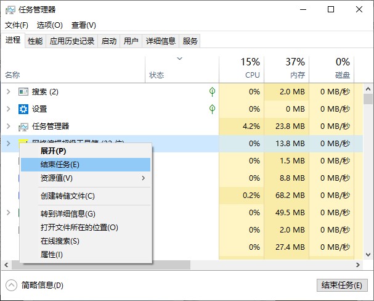Viewport: 374px width, 301px height.
Task: Close the Task Manager window
Action: (359, 9)
